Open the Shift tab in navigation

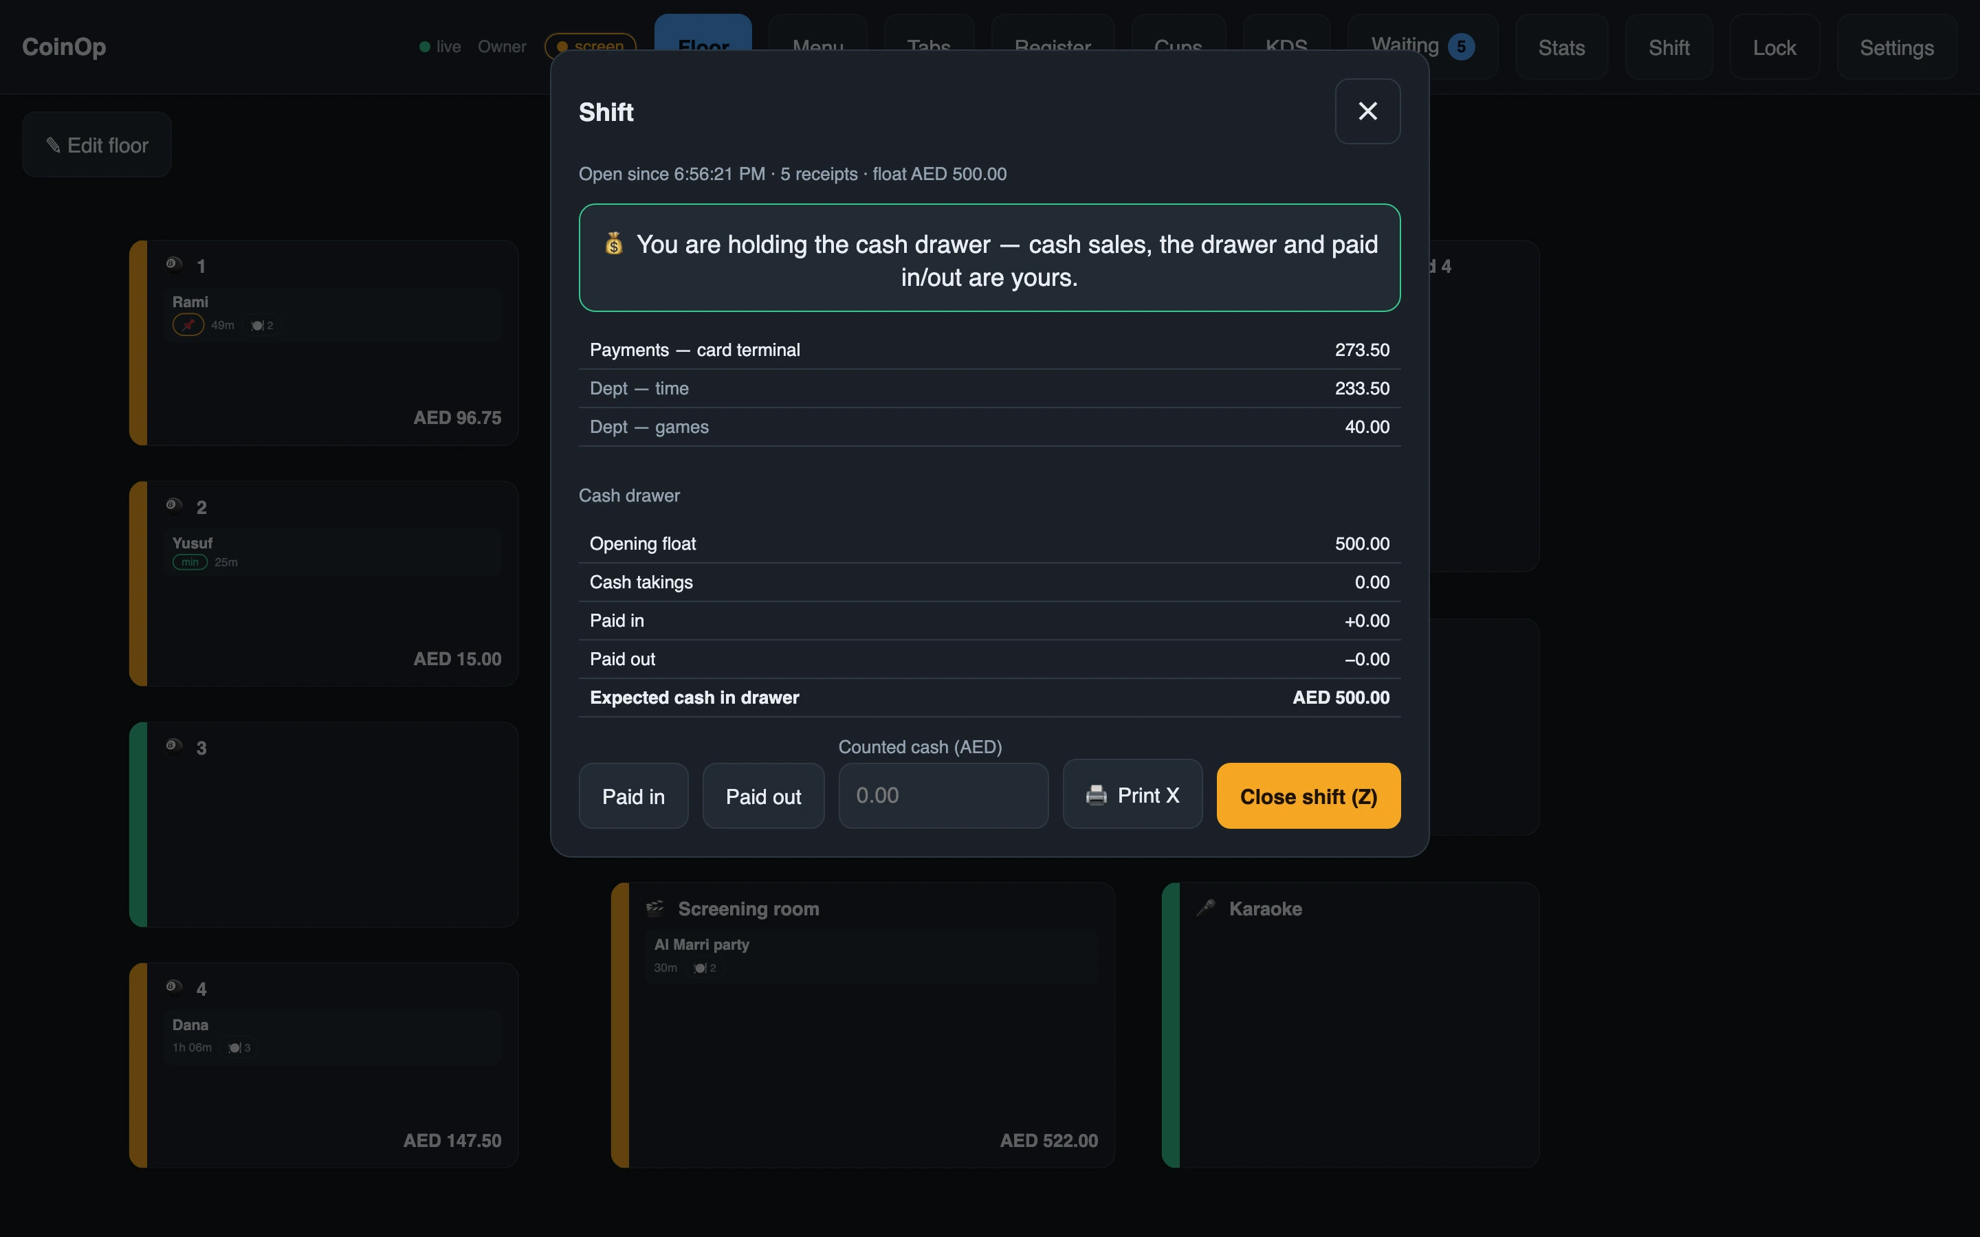click(x=1669, y=47)
